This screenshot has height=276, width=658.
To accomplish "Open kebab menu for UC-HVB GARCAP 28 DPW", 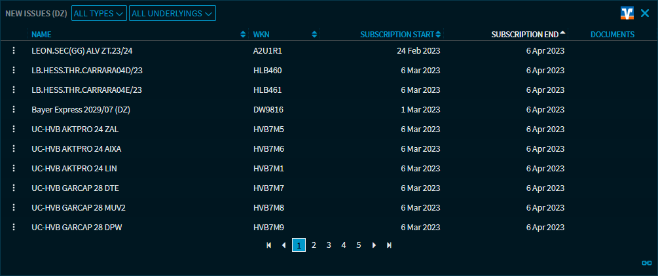I will click(x=13, y=227).
